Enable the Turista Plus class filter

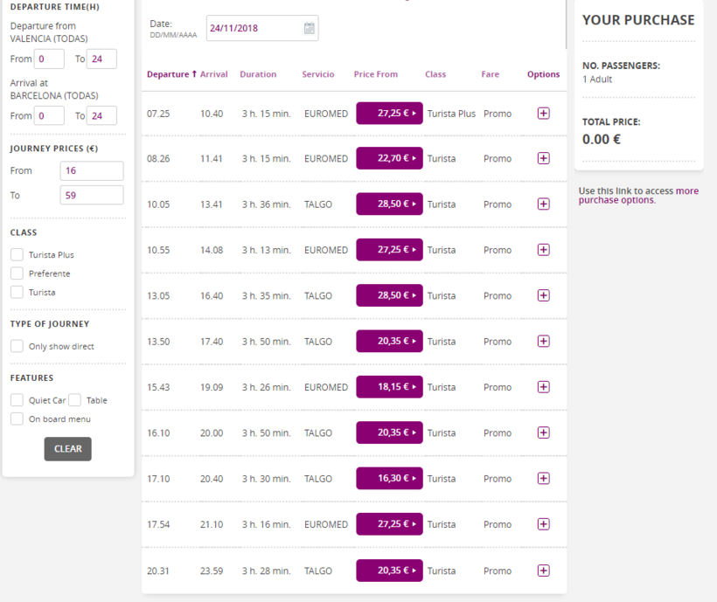[17, 255]
